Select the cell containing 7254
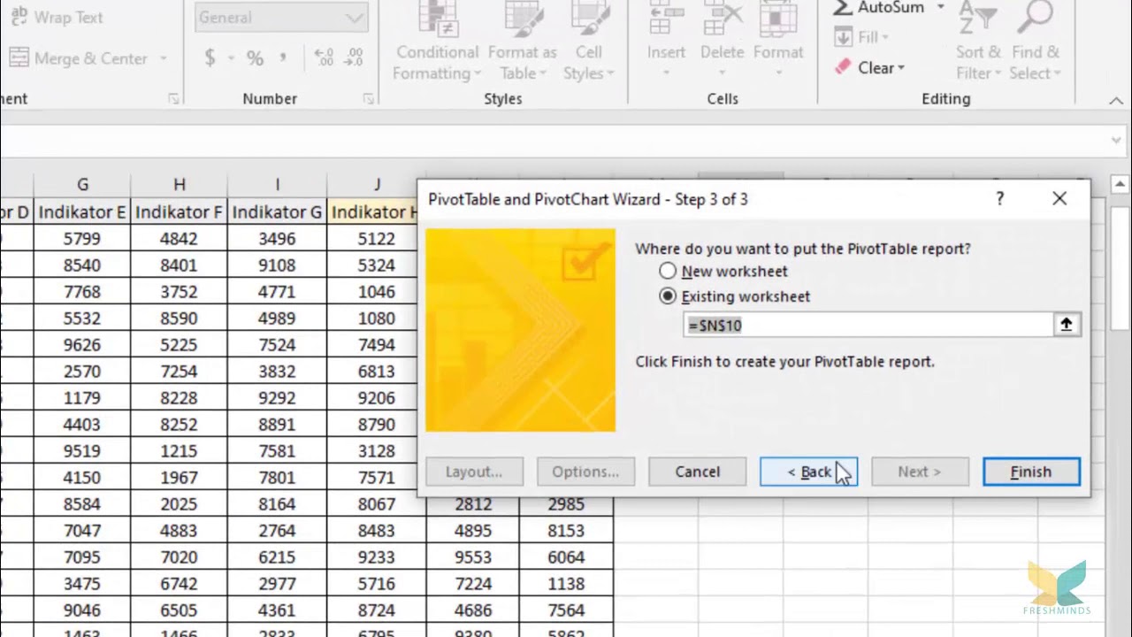The height and width of the screenshot is (637, 1132). (x=180, y=371)
